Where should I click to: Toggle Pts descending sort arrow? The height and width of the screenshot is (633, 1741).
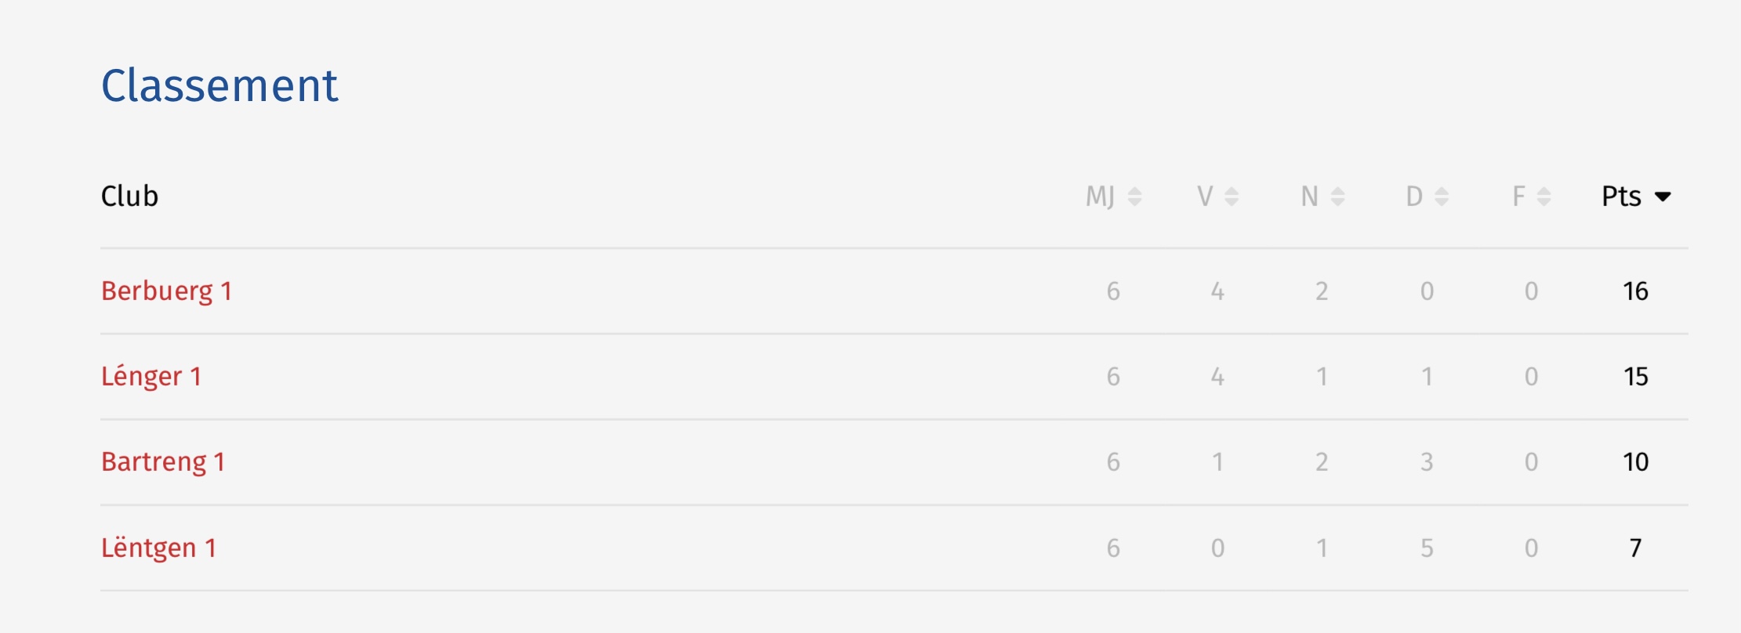click(x=1663, y=197)
